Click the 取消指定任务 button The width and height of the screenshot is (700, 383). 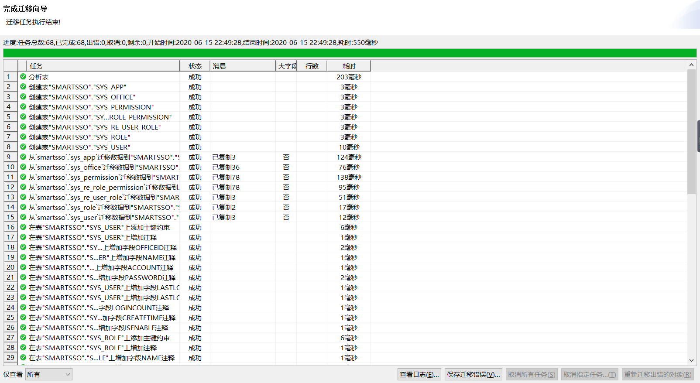(590, 374)
